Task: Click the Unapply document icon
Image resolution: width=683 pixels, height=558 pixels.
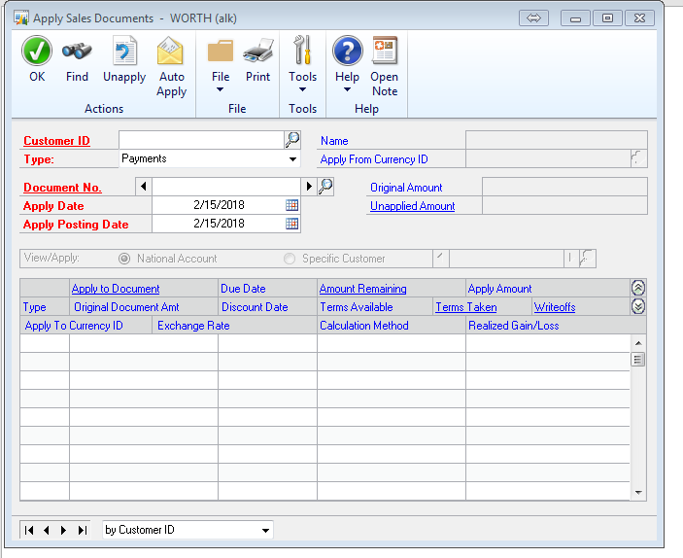Action: (x=124, y=52)
